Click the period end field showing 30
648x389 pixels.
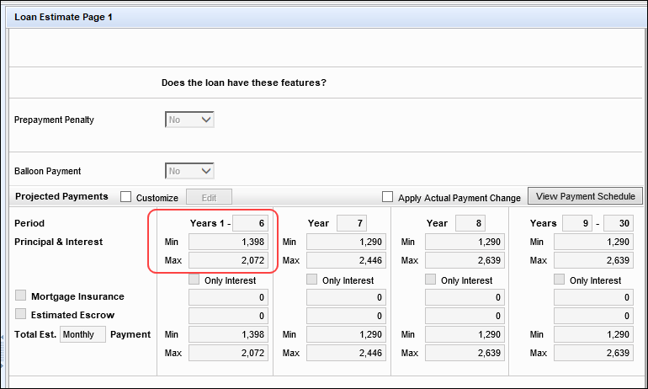click(x=619, y=223)
